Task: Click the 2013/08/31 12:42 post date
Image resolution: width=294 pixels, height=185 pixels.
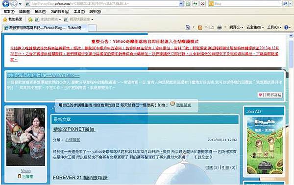Action: [222, 140]
